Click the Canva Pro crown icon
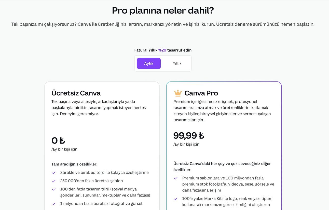329x210 pixels. [x=178, y=93]
